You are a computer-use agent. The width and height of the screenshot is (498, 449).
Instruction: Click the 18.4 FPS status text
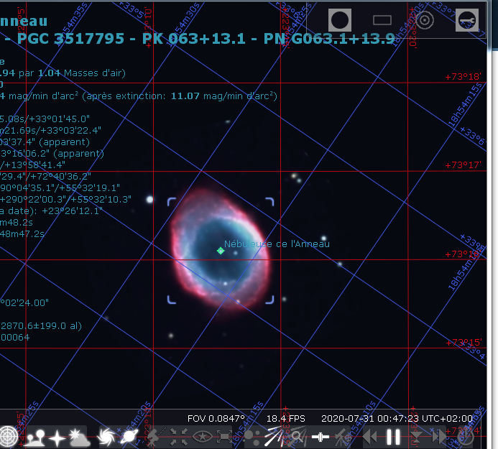286,419
